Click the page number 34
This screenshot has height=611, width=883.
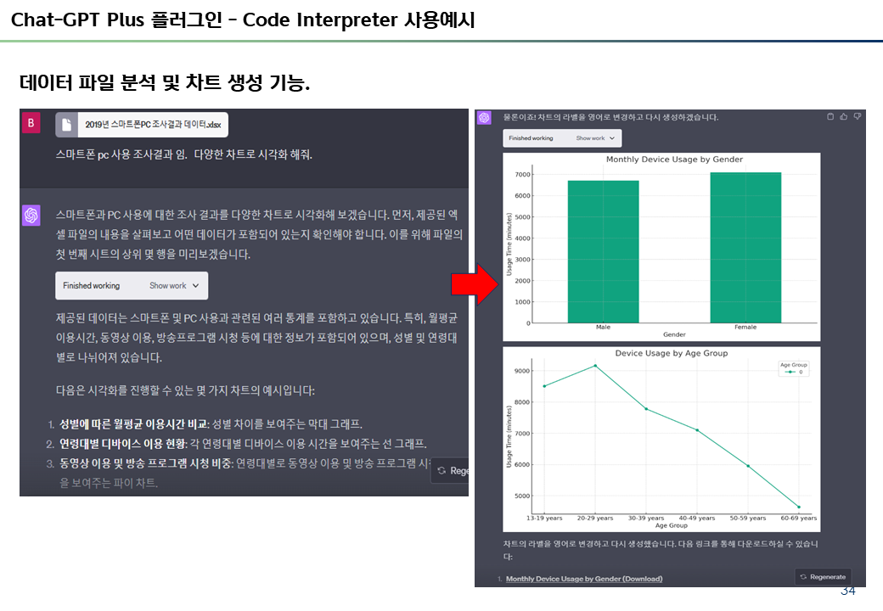(x=847, y=591)
